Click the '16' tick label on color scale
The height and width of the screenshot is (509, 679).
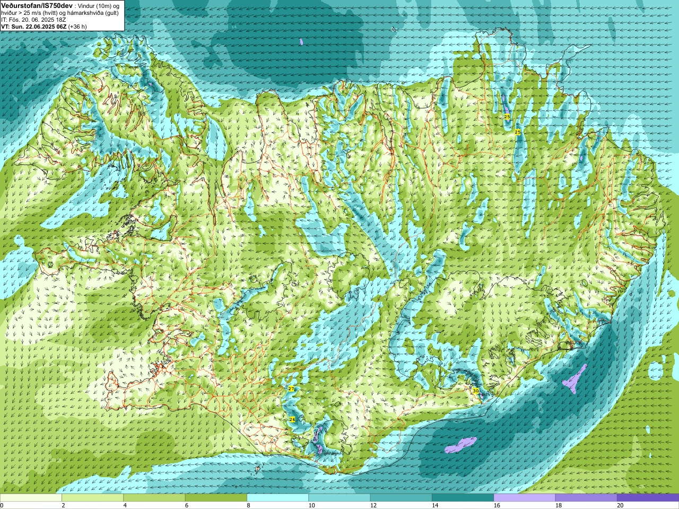(497, 505)
